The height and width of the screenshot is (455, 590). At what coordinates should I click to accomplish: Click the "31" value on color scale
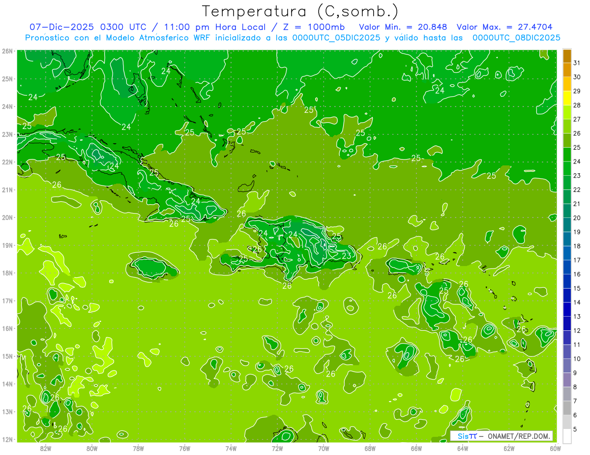click(x=577, y=63)
